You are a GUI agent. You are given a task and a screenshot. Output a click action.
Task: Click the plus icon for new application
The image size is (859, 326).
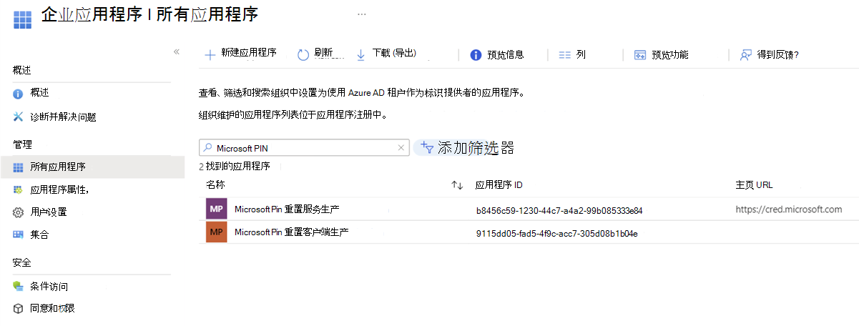pyautogui.click(x=210, y=54)
